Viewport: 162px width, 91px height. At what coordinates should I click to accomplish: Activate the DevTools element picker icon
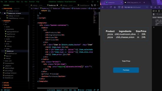pos(154,11)
